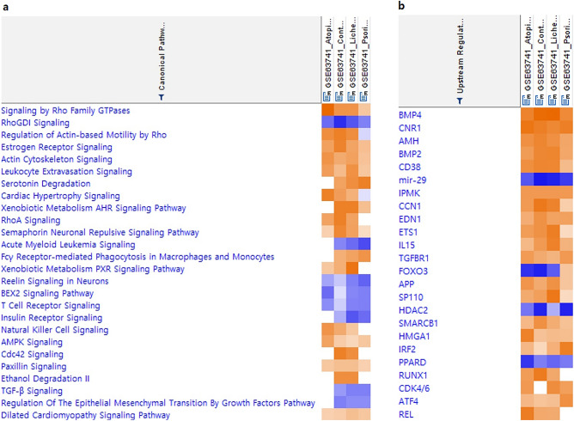Select Reelin Signaling in Neurons
The height and width of the screenshot is (421, 574).
coord(55,281)
